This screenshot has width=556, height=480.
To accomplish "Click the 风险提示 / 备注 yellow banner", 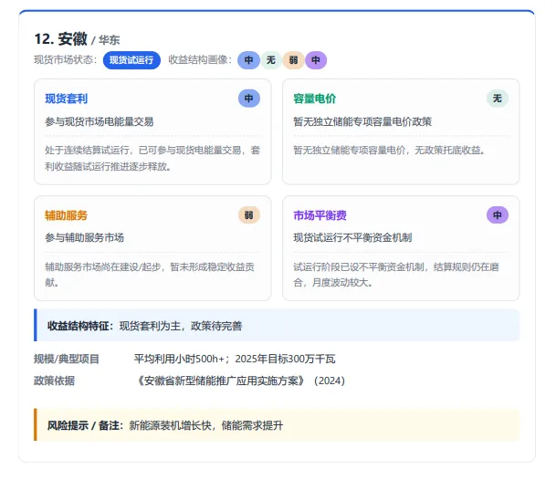I will tap(277, 424).
